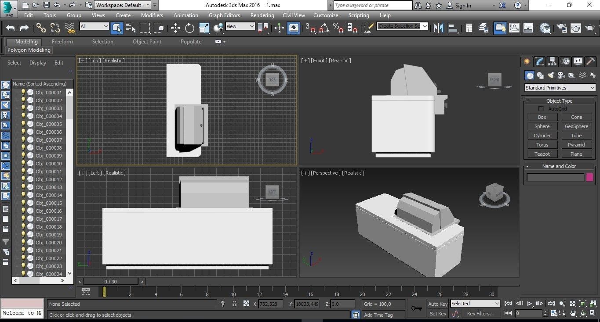Screen dimensions: 600x322
Task: Open the Rendering menu
Action: [x=262, y=15]
